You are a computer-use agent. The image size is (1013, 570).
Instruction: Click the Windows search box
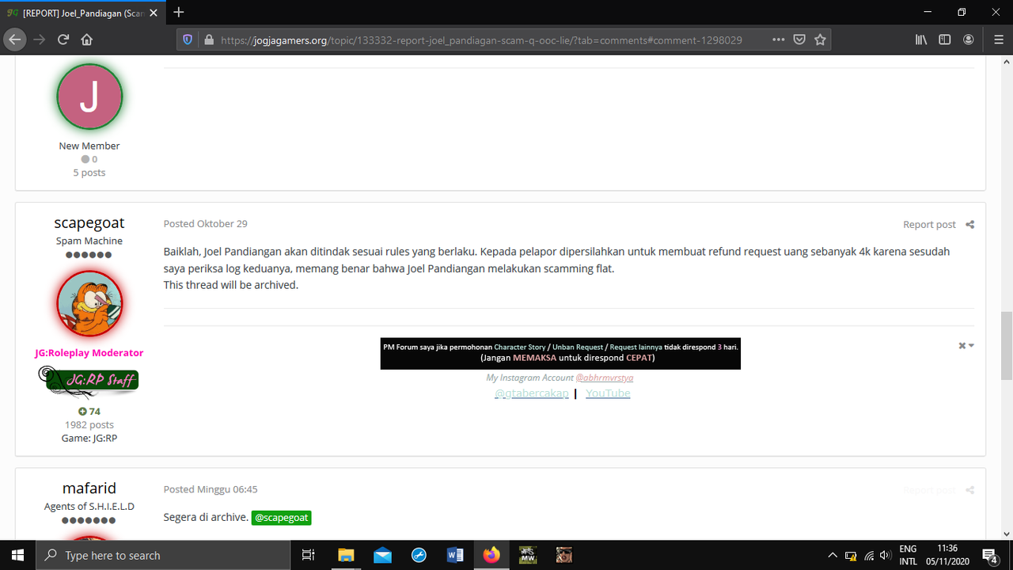pyautogui.click(x=163, y=555)
